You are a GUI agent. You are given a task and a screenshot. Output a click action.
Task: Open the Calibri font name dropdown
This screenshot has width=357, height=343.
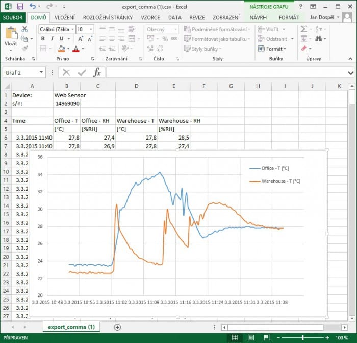[x=73, y=30]
